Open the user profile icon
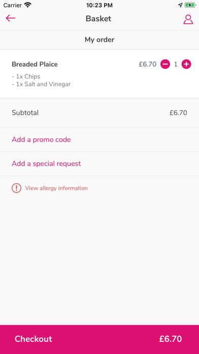 (x=188, y=19)
